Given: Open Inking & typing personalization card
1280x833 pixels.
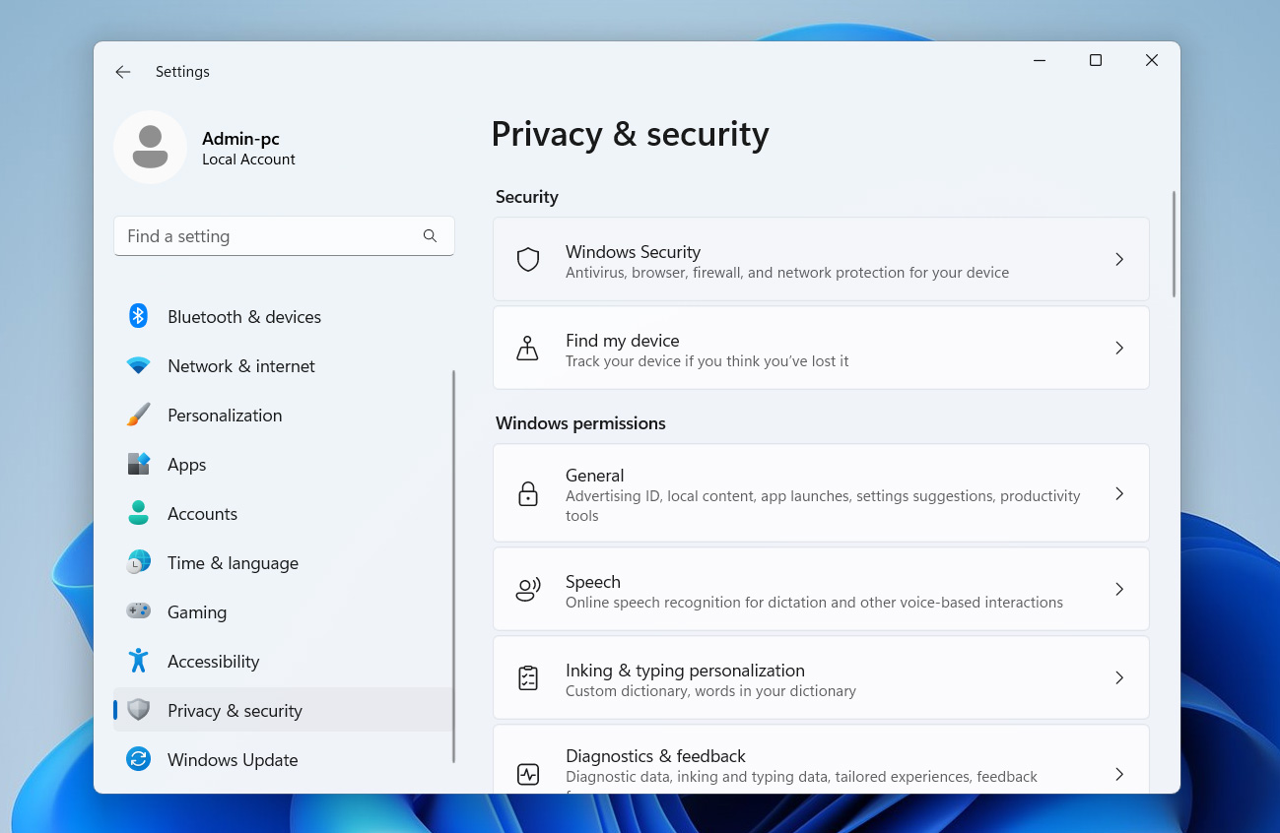Looking at the screenshot, I should click(821, 677).
